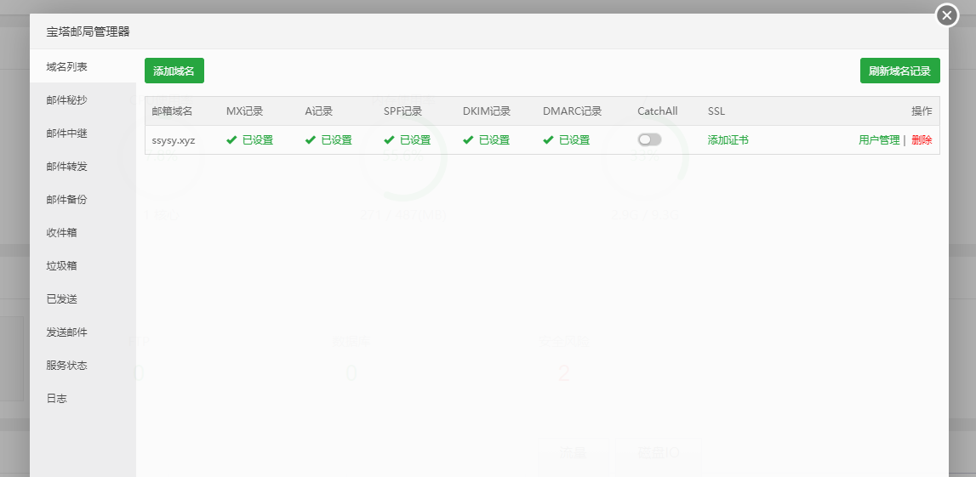This screenshot has width=976, height=477.
Task: Click 已设置 status under DMARC记录
Action: 574,140
